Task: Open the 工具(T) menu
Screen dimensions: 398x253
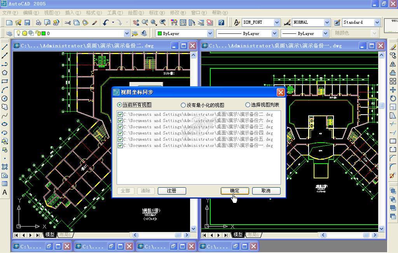Action: tap(115, 13)
